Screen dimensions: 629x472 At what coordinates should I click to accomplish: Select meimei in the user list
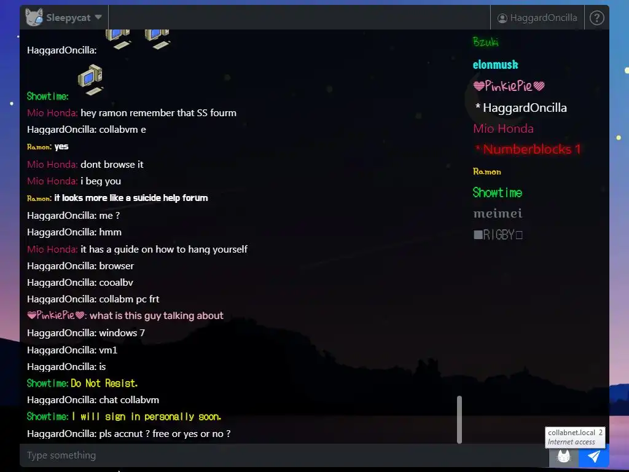pyautogui.click(x=498, y=213)
